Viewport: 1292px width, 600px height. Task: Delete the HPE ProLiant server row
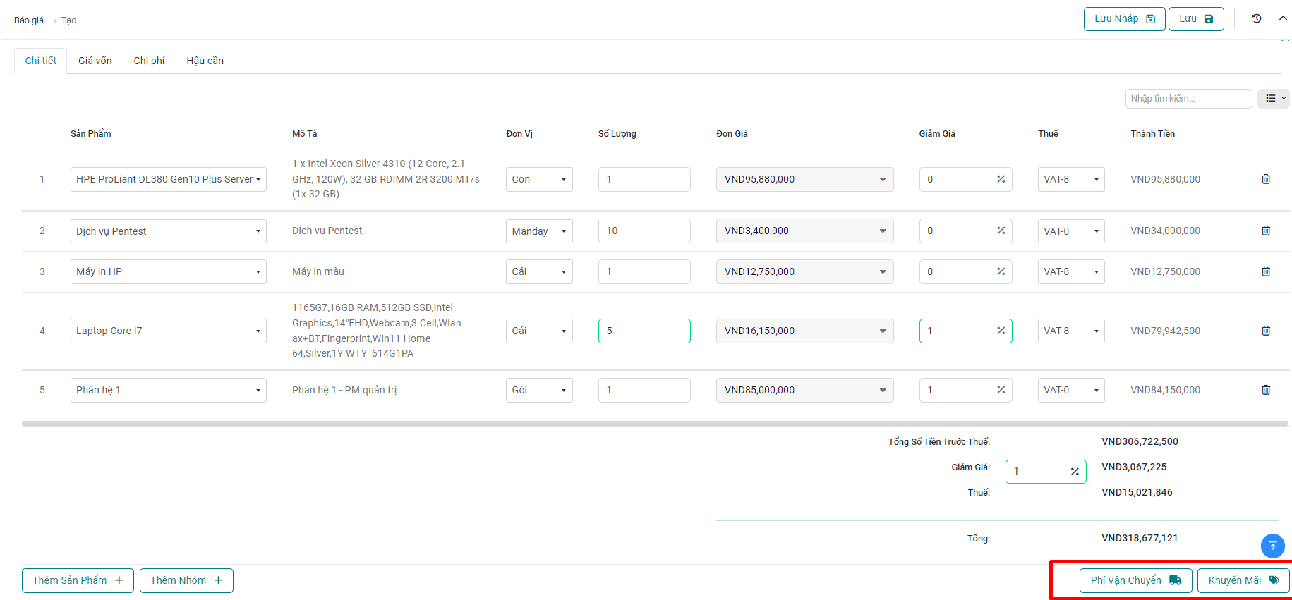tap(1265, 179)
